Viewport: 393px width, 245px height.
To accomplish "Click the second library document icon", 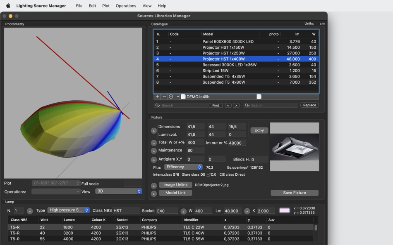I will pyautogui.click(x=259, y=97).
